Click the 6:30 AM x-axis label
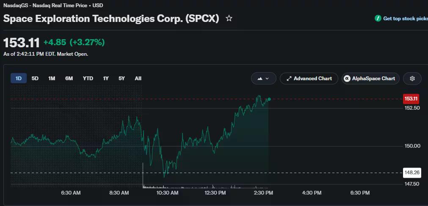Image resolution: width=428 pixels, height=206 pixels. pyautogui.click(x=71, y=193)
